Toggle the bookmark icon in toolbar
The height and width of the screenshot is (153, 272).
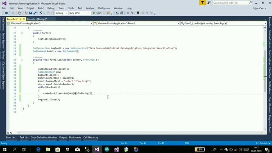138,13
